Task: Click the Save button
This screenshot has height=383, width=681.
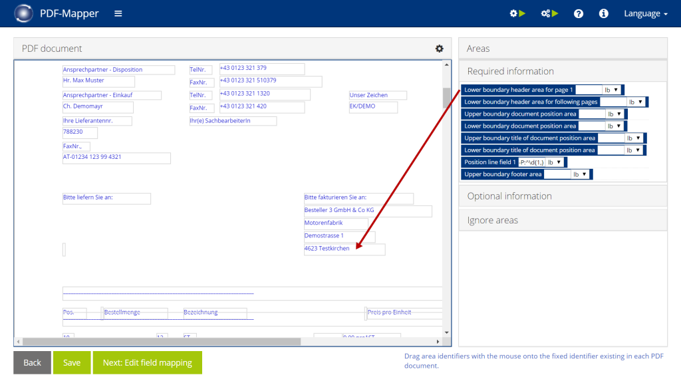Action: coord(72,362)
